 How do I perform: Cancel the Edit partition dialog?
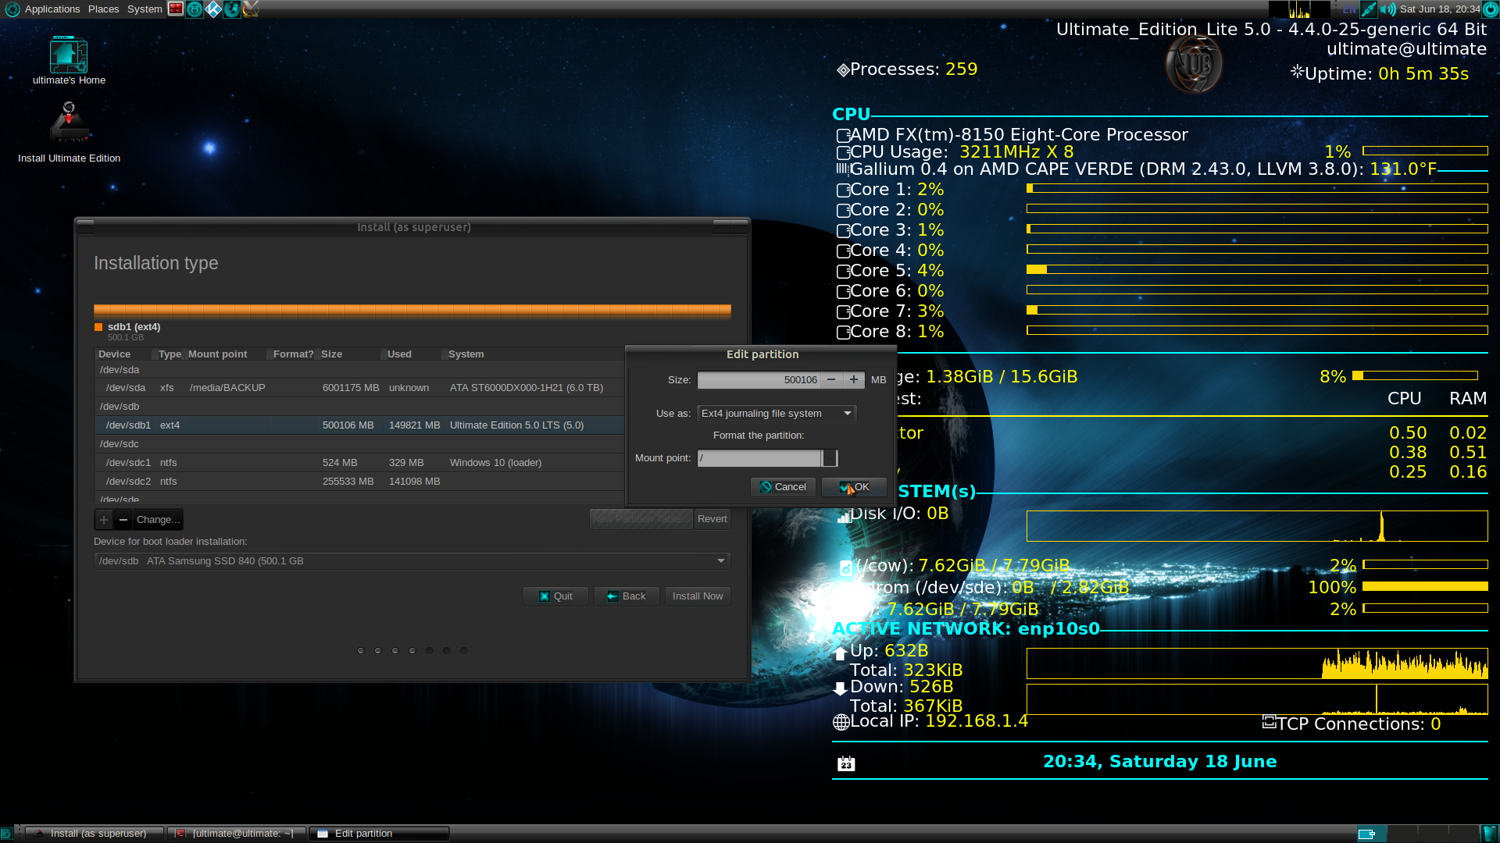click(783, 487)
